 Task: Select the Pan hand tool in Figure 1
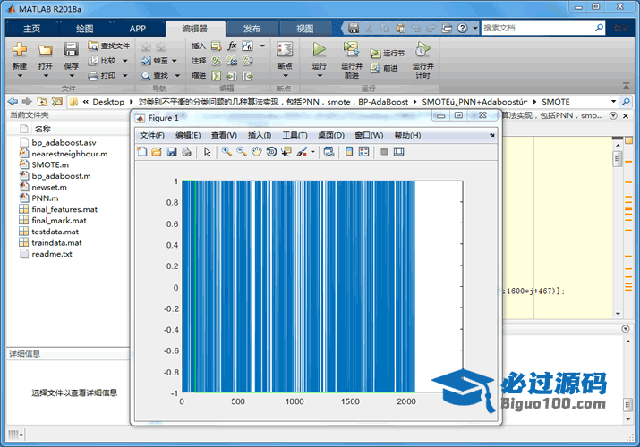pyautogui.click(x=256, y=152)
